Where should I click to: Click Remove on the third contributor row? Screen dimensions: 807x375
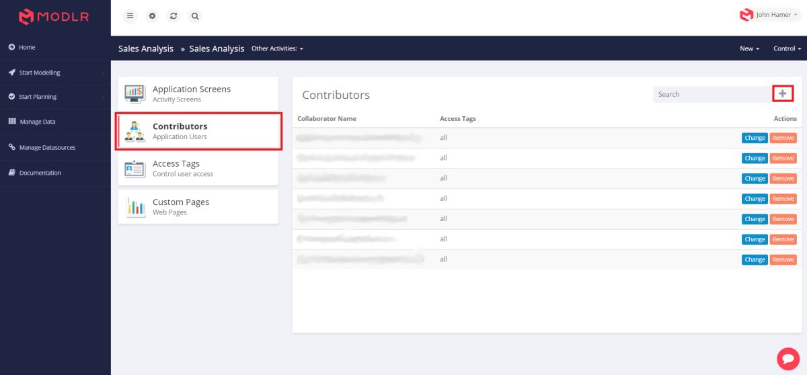[x=783, y=178]
